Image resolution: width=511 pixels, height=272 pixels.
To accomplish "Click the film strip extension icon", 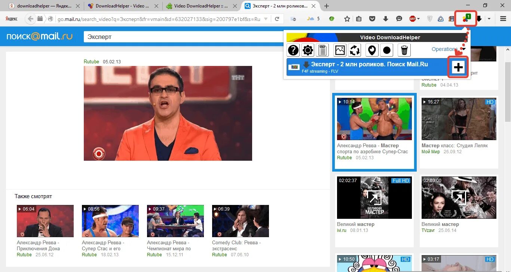I will pos(452,19).
